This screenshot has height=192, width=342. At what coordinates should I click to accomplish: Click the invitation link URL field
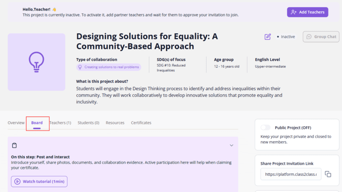[291, 174]
